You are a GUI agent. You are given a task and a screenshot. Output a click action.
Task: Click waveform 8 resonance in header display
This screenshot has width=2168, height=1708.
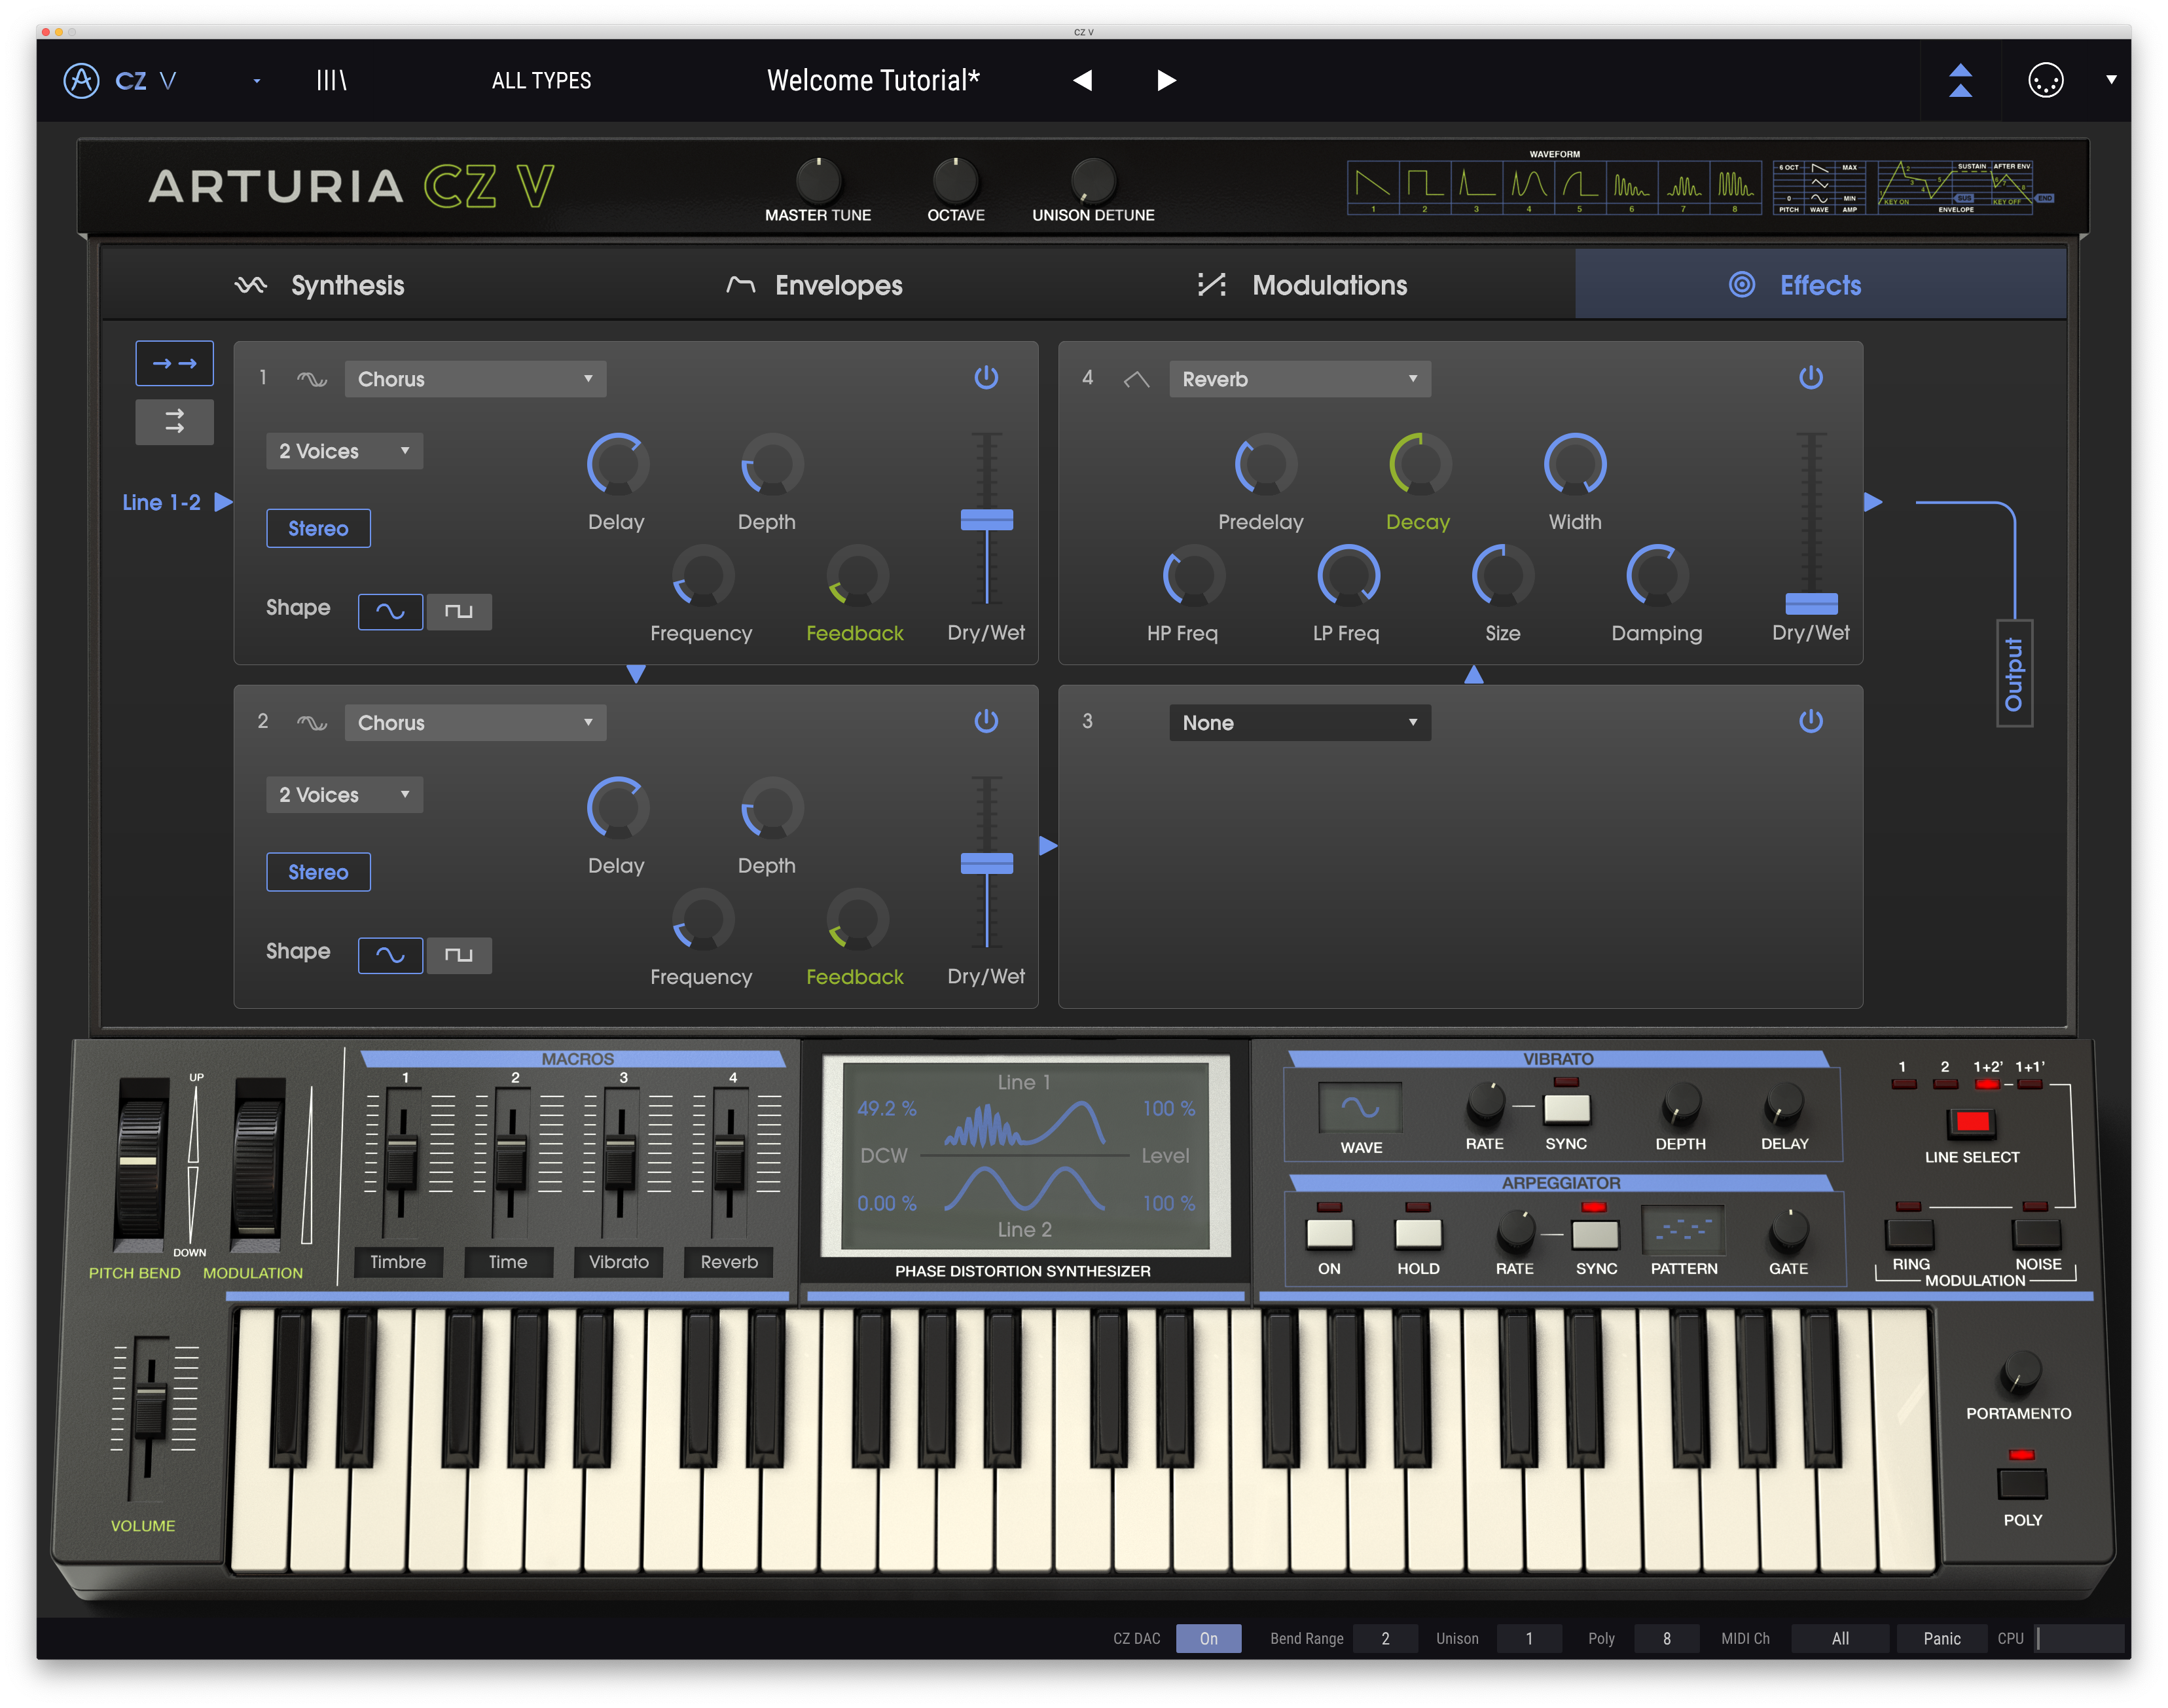[1735, 186]
